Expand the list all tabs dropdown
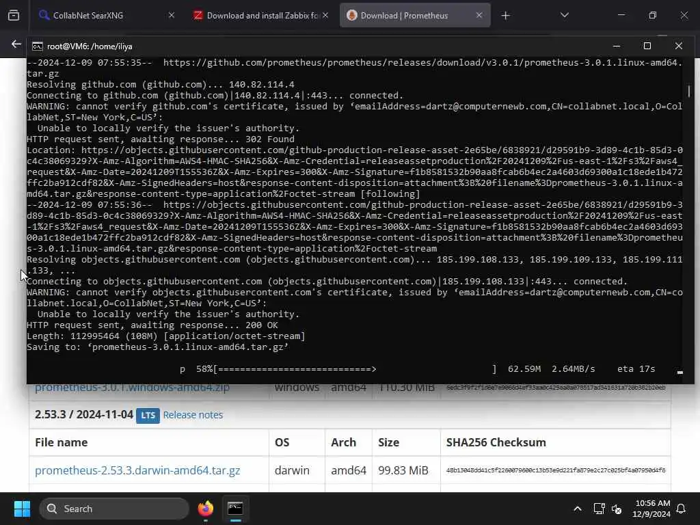The height and width of the screenshot is (525, 700). [x=564, y=15]
